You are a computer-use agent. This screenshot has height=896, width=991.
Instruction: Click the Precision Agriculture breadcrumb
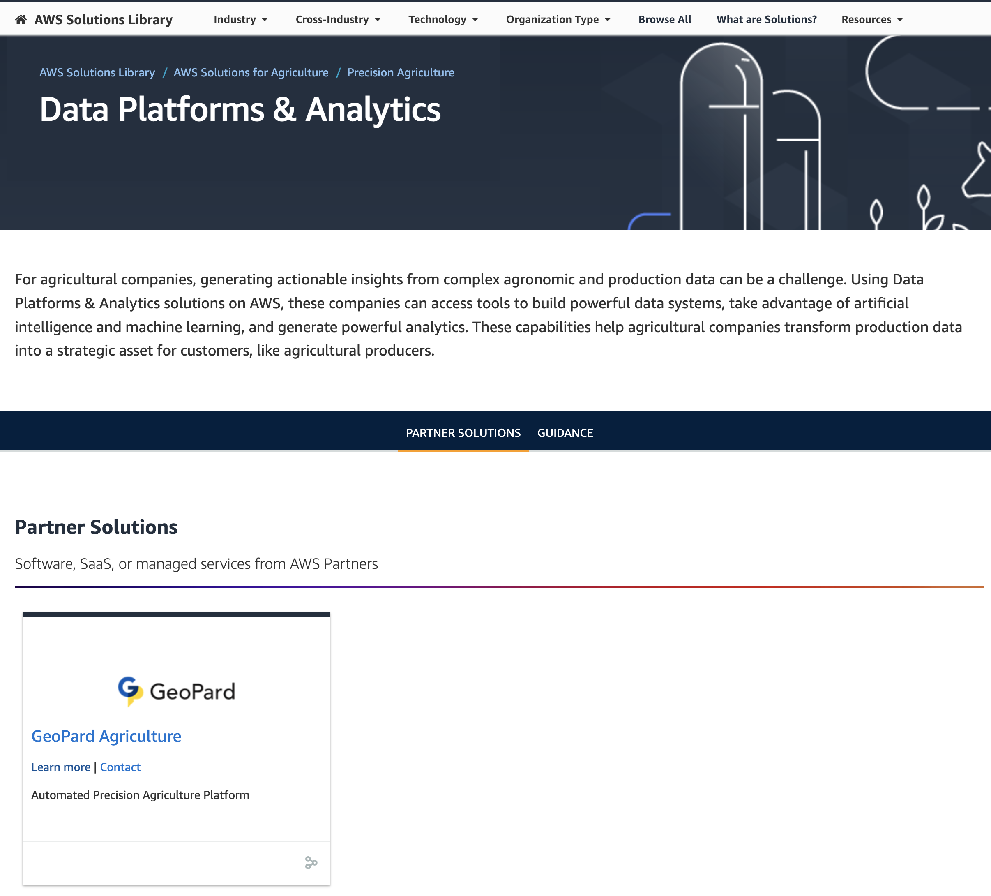coord(400,72)
